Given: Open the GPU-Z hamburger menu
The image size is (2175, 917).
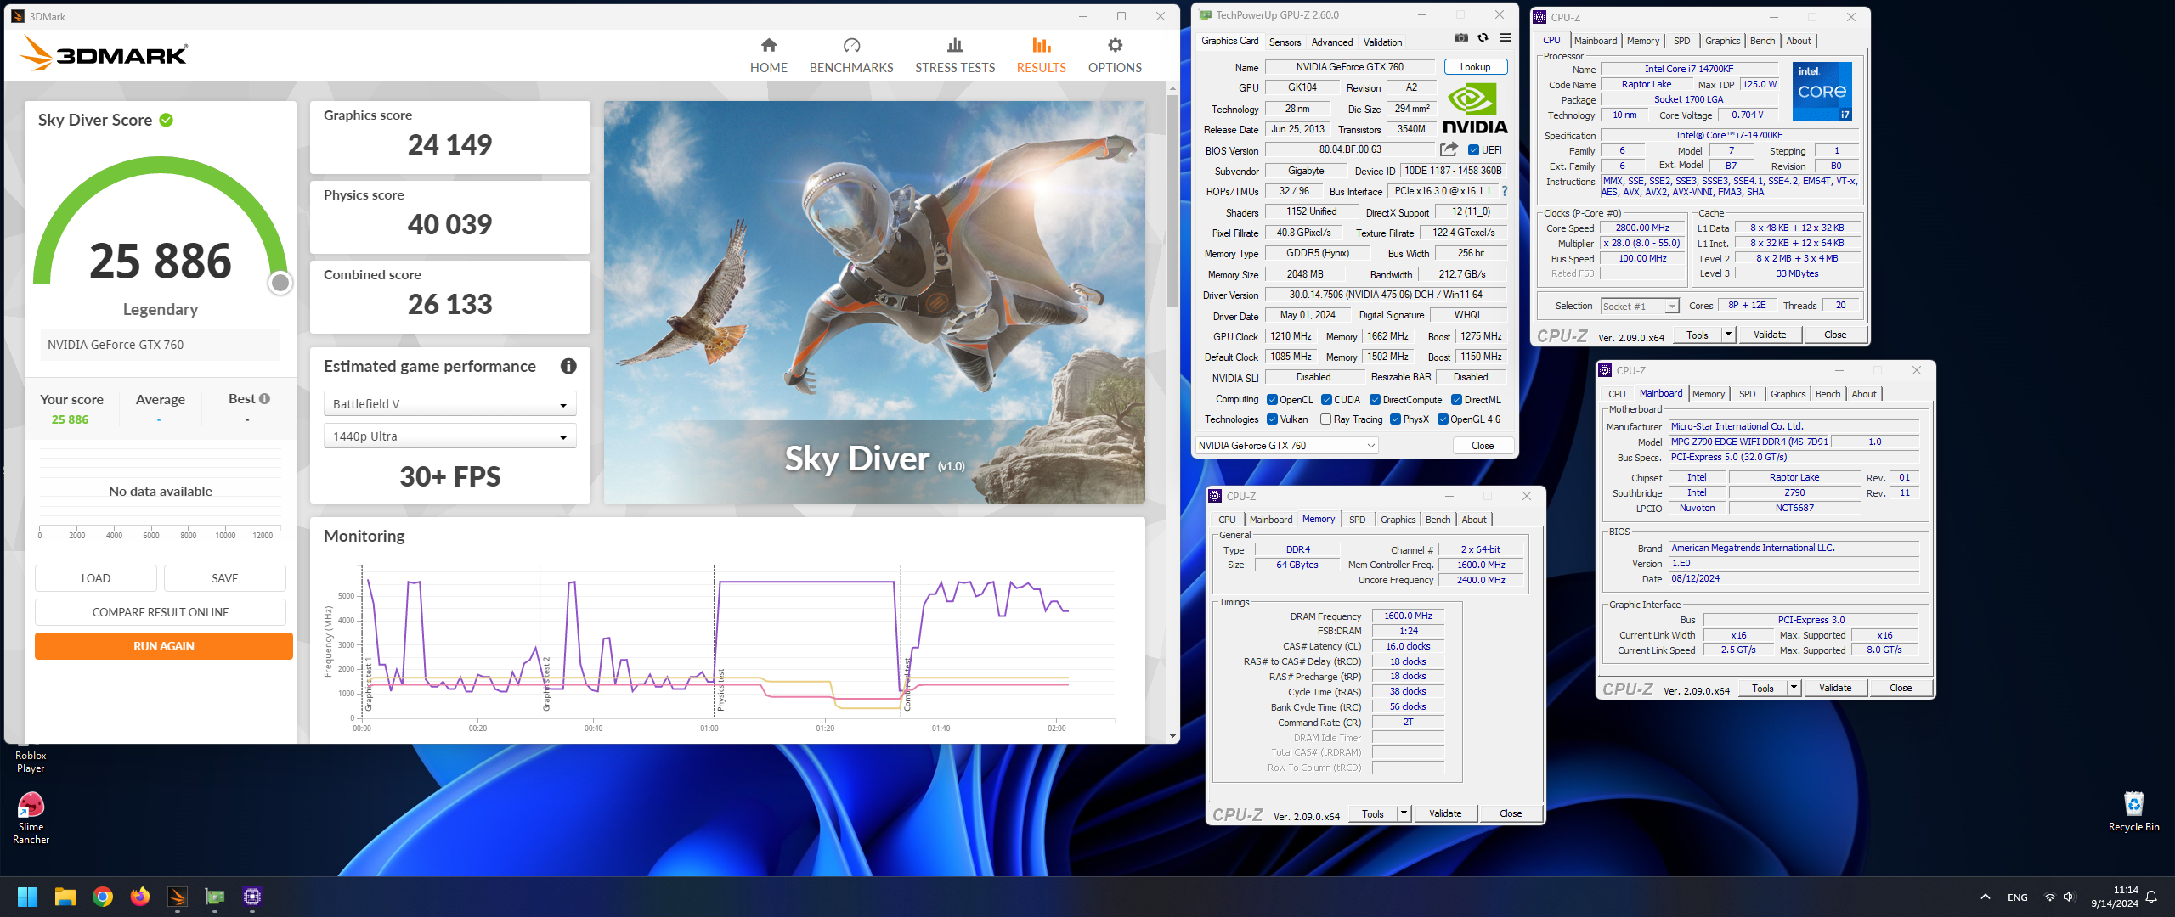Looking at the screenshot, I should [1505, 38].
